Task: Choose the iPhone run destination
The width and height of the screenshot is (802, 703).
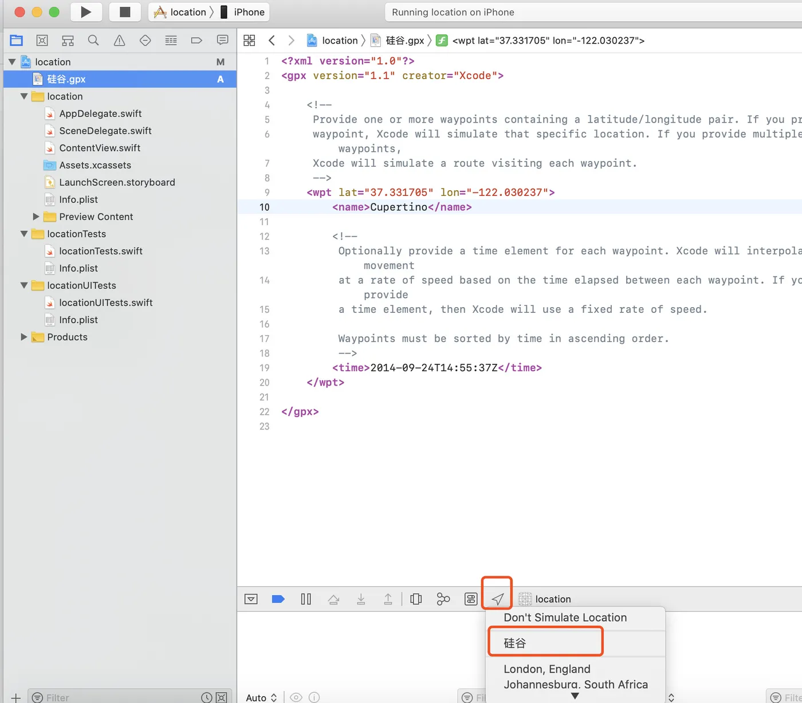Action: [x=243, y=12]
